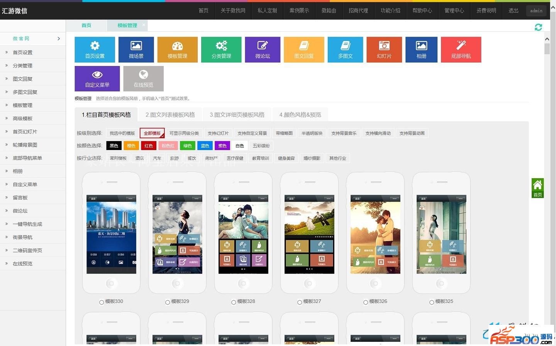
Task: Open the 自定义菜单 eye tile
Action: click(97, 78)
